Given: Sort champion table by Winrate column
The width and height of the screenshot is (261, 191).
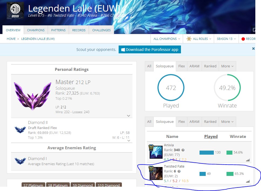Looking at the screenshot, I should click(x=238, y=137).
